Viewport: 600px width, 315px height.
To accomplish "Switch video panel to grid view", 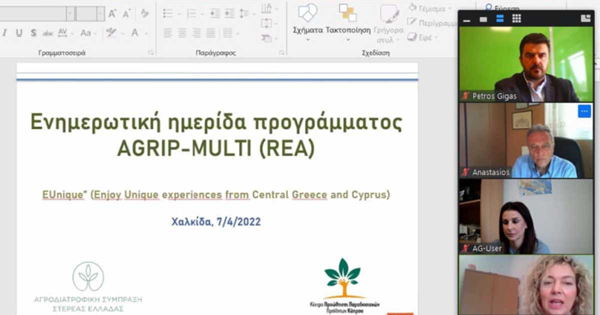I will click(x=516, y=18).
